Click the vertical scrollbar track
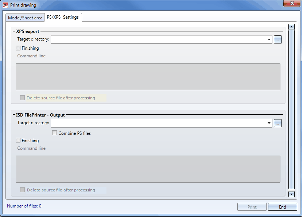The image size is (303, 217). pos(291,110)
